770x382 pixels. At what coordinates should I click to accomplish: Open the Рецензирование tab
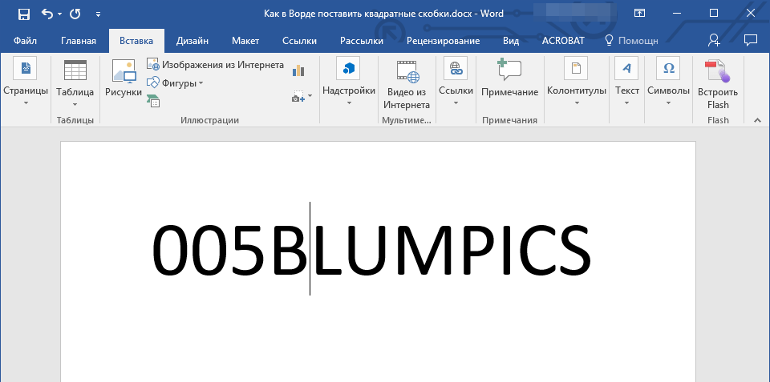coord(443,41)
